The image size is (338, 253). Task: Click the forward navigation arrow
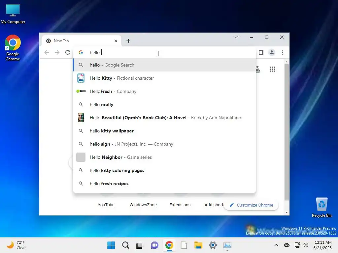point(57,52)
